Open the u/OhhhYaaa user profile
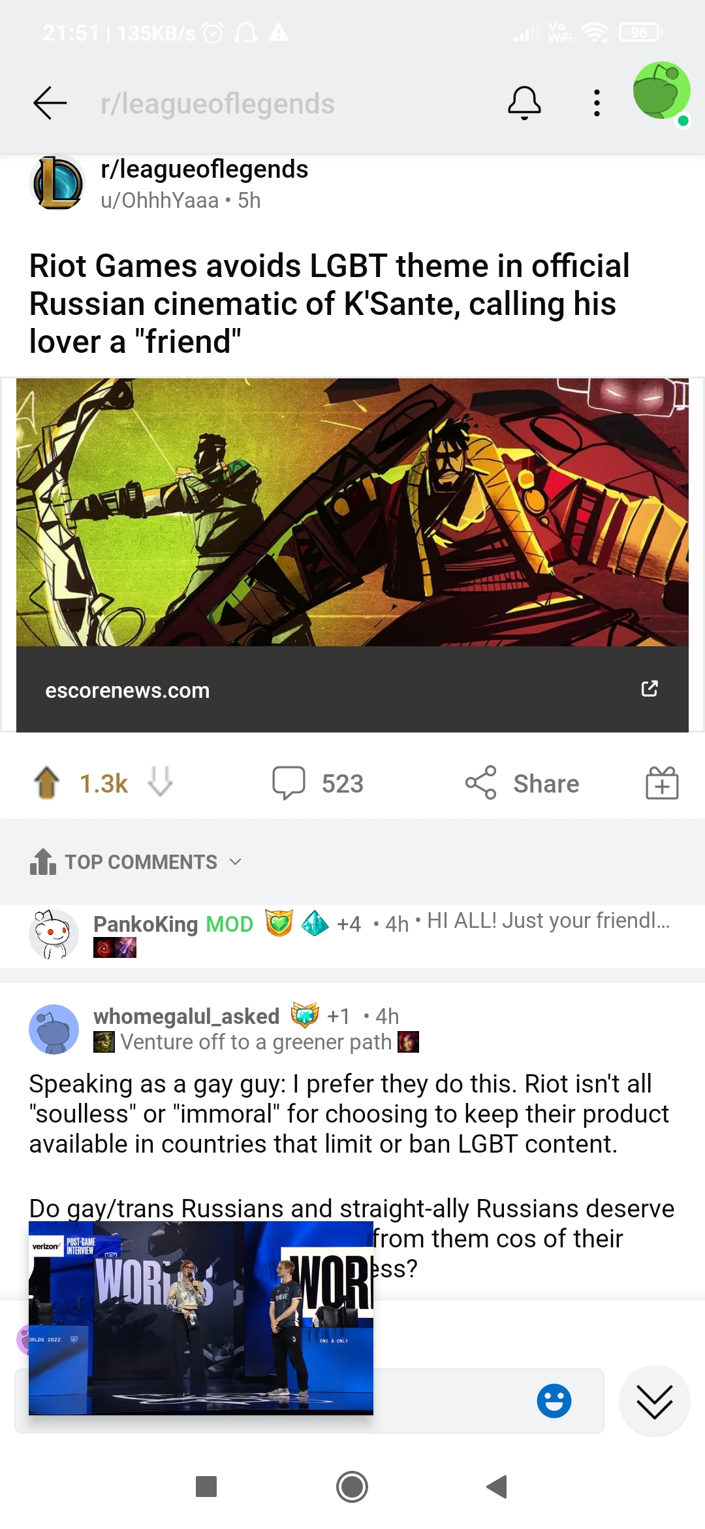705x1529 pixels. [x=159, y=200]
